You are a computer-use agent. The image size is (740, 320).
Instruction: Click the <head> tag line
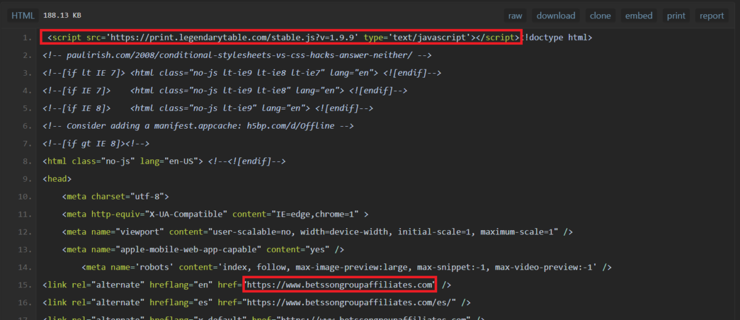coord(57,179)
